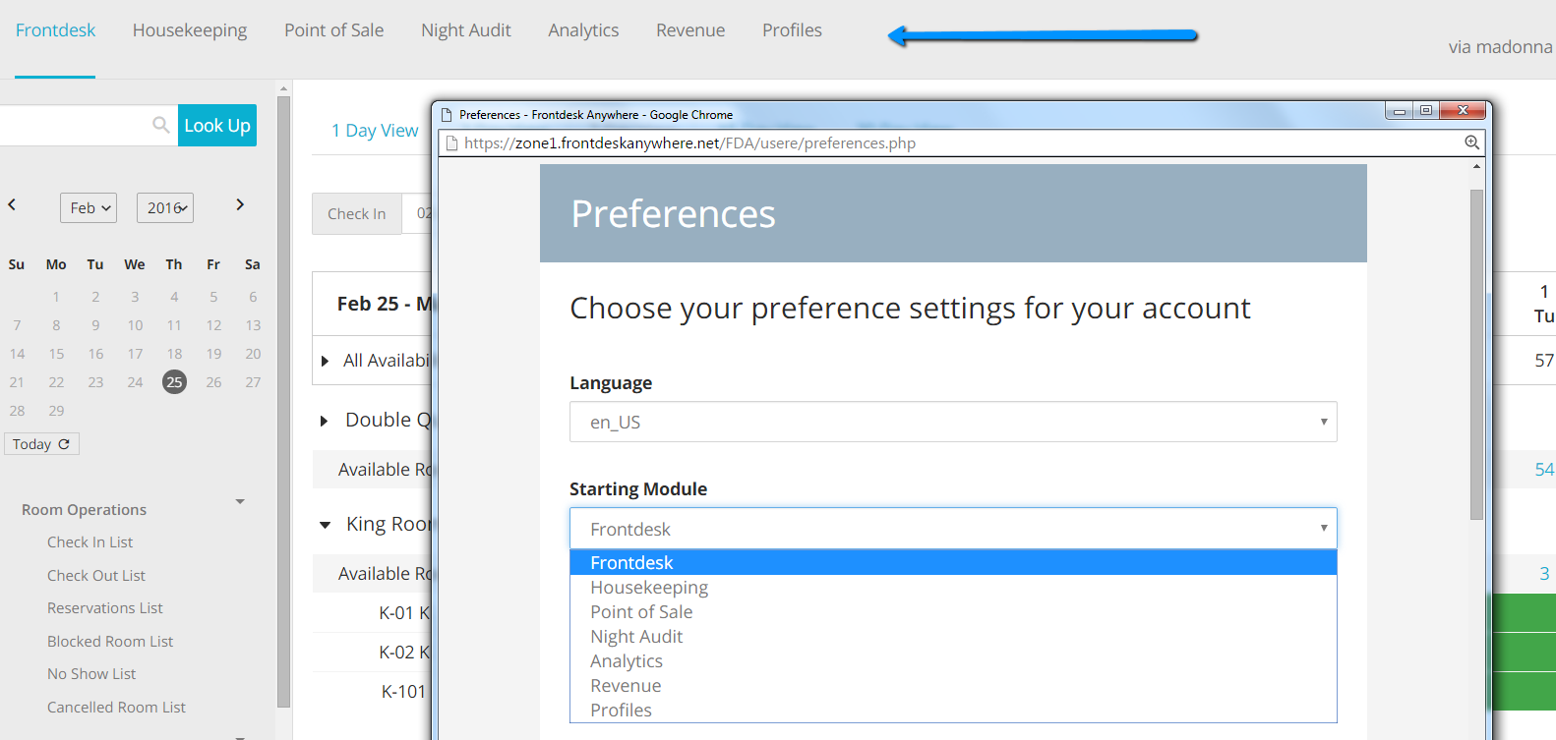The image size is (1556, 740).
Task: Maximize the Preferences popup window
Action: pyautogui.click(x=1426, y=110)
